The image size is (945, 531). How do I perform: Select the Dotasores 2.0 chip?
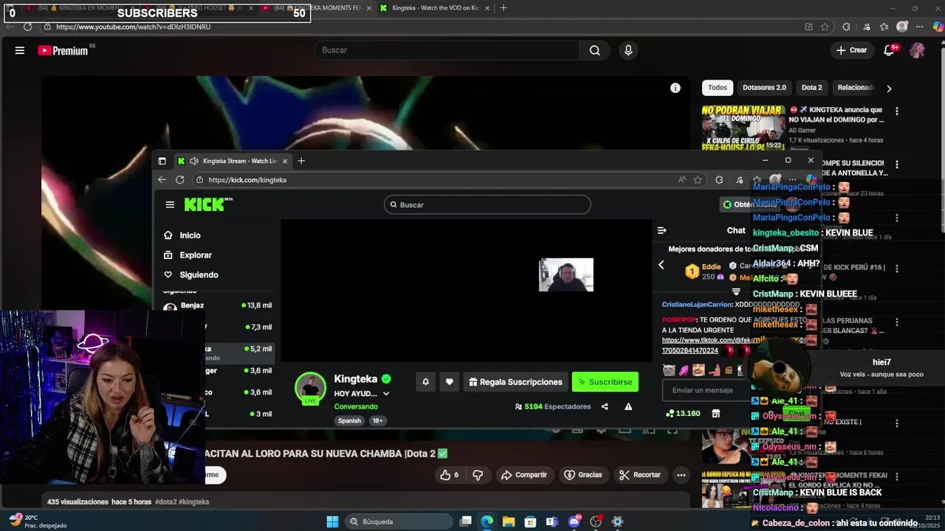[764, 88]
